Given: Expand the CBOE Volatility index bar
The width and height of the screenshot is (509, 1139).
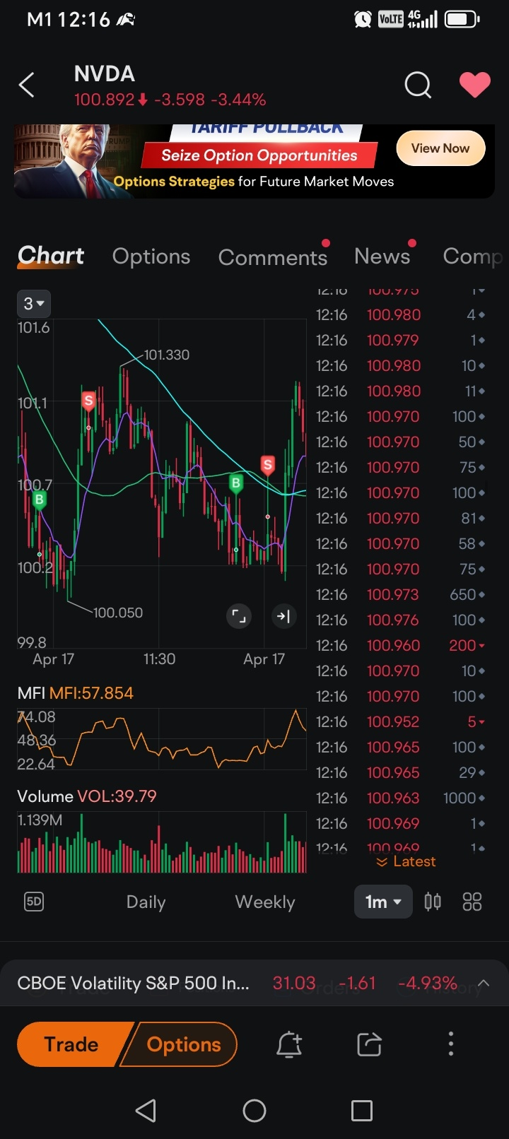Looking at the screenshot, I should (484, 983).
